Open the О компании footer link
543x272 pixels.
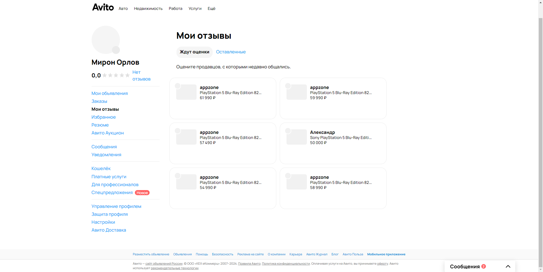277,254
